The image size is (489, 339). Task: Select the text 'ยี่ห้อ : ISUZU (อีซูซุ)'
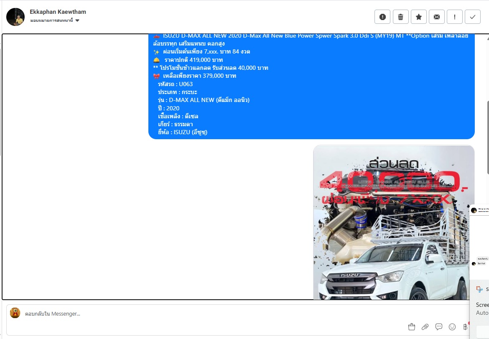(183, 132)
